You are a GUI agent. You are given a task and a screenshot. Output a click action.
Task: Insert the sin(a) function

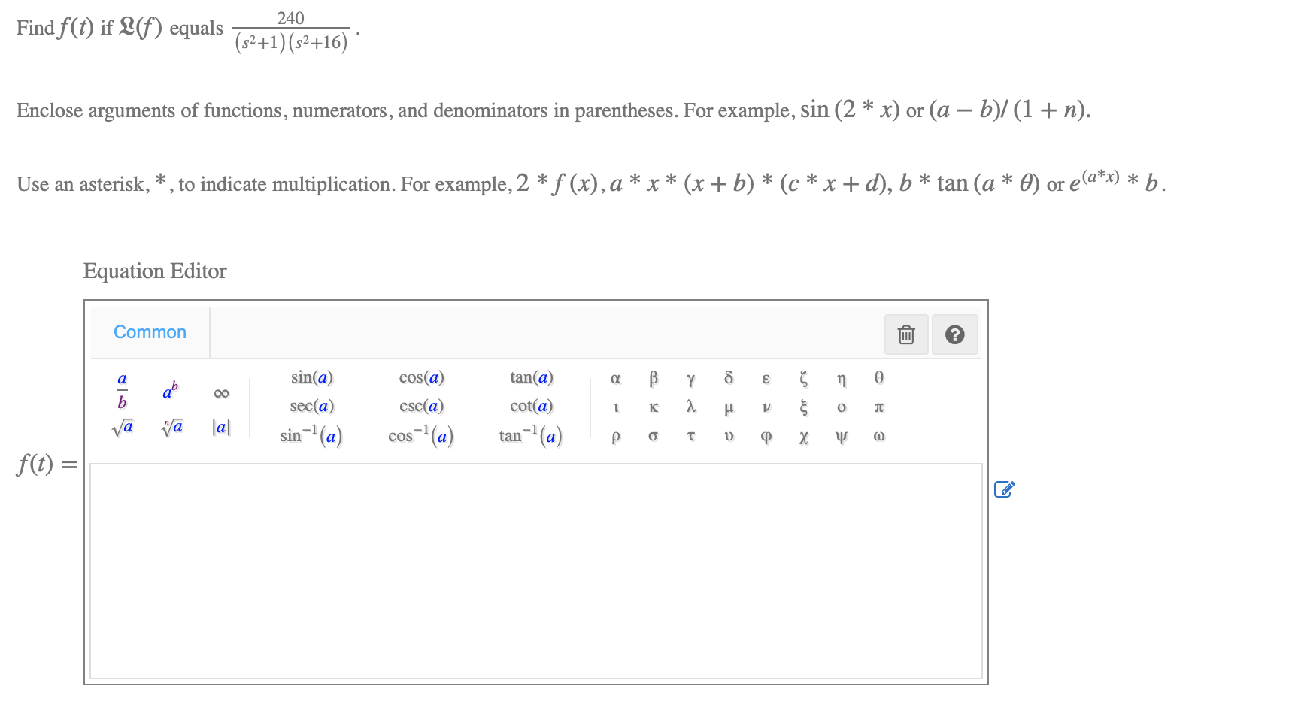tap(311, 377)
